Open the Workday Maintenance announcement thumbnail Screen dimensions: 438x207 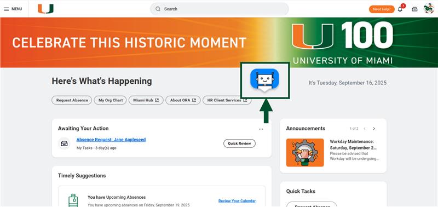point(305,153)
